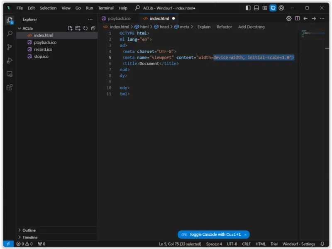Click the unsaved dot on index.html tab

173,19
